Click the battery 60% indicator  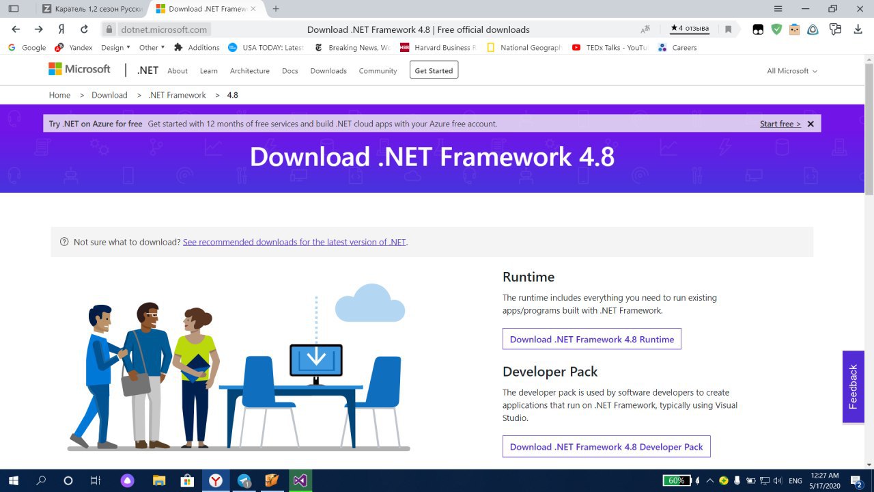pos(677,480)
